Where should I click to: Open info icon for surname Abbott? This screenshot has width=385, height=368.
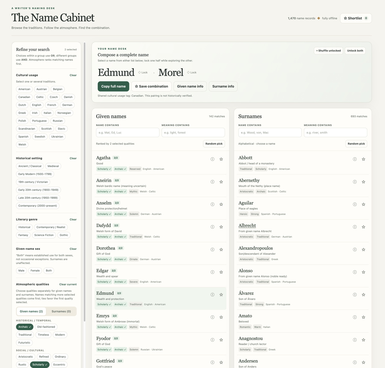pos(355,159)
